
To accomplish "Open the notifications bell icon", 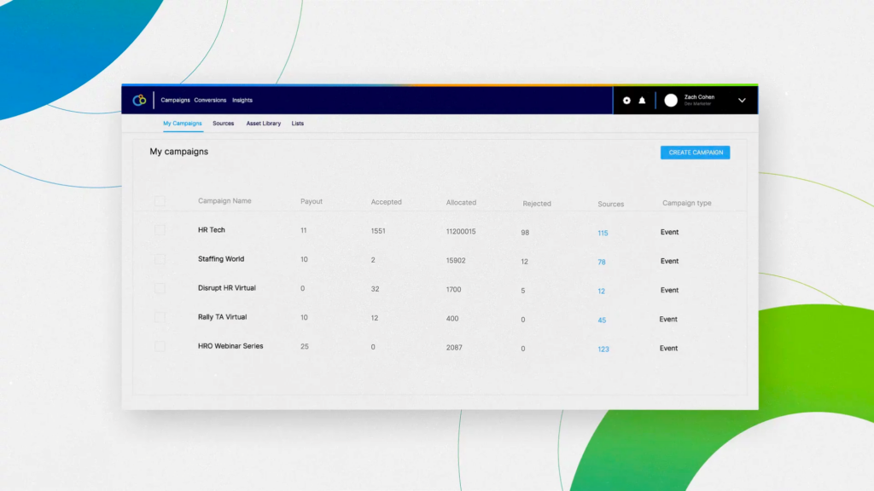I will (644, 100).
